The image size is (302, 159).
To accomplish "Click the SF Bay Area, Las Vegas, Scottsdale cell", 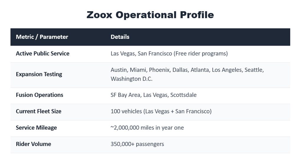I will coord(154,95).
